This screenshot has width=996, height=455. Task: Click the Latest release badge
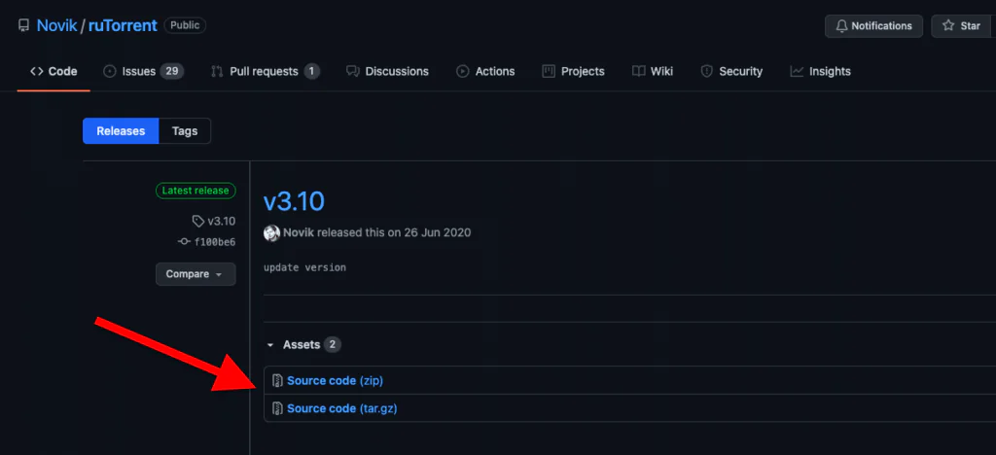coord(196,191)
